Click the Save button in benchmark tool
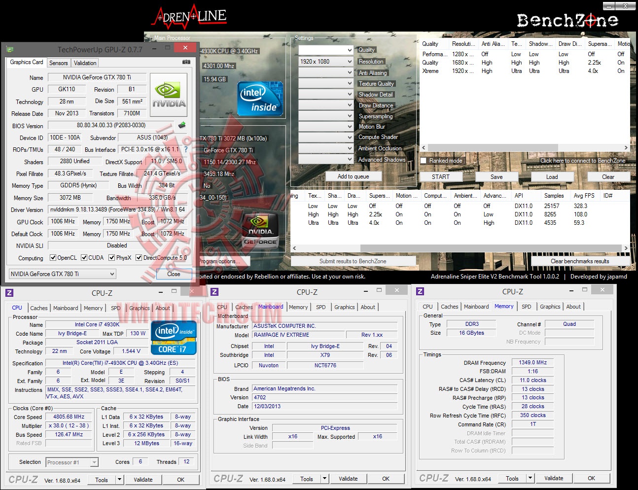The height and width of the screenshot is (490, 638). (x=496, y=177)
